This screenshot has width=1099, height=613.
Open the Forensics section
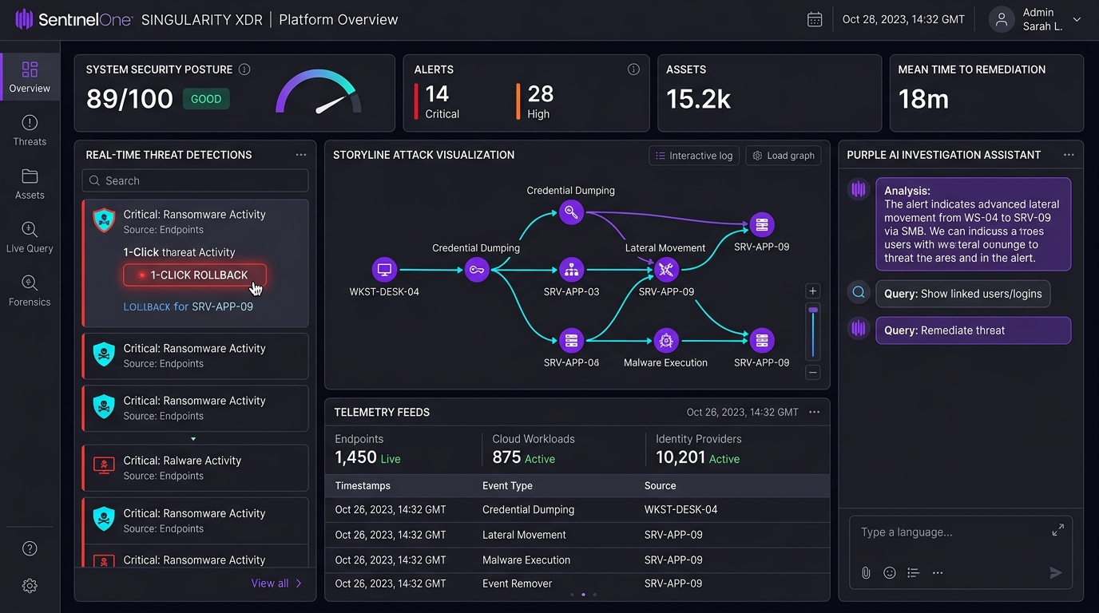(x=30, y=291)
